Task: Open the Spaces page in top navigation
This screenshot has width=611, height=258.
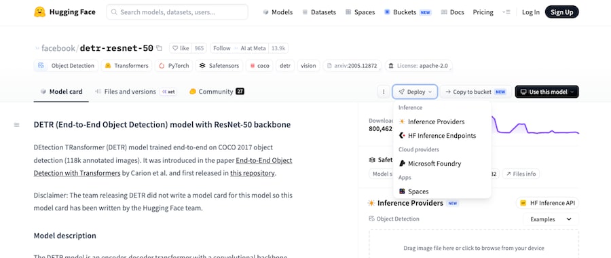Action: (360, 12)
